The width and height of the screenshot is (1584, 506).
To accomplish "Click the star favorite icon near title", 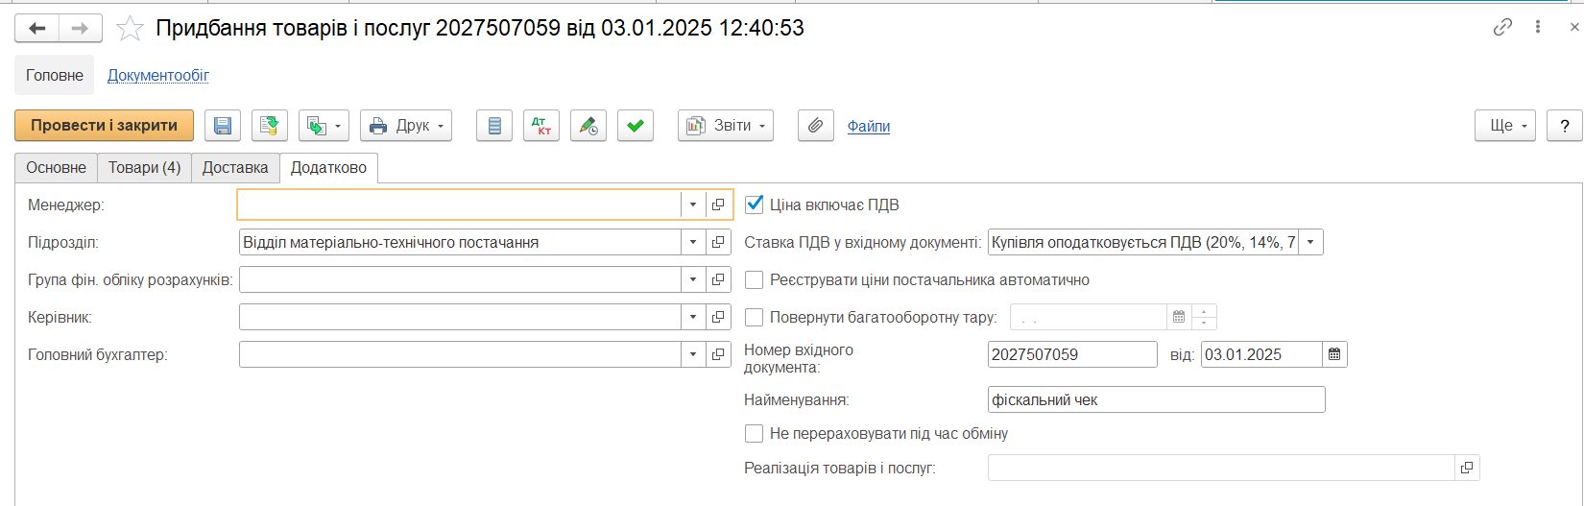I will [x=130, y=29].
